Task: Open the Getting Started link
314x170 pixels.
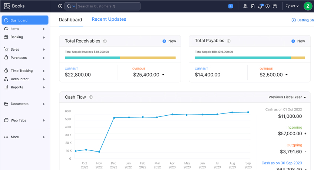Action: coord(303,20)
